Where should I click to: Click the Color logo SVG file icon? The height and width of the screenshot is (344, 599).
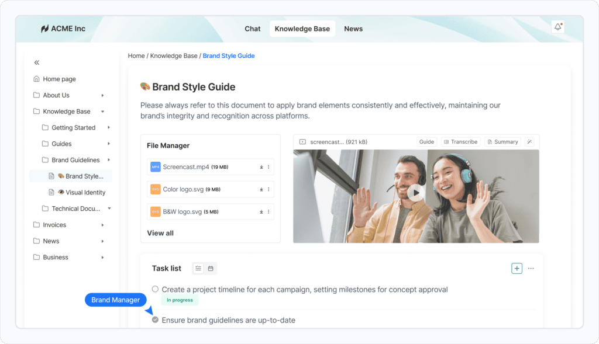click(x=155, y=190)
